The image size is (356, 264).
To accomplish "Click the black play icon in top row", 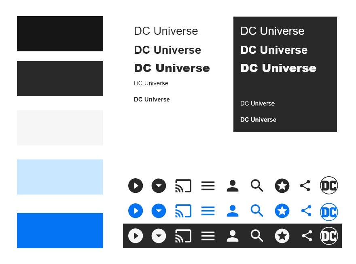I will point(136,186).
